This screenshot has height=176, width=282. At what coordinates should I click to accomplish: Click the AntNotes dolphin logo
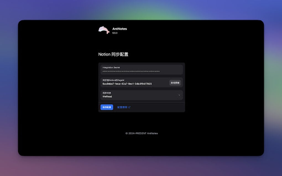(104, 30)
